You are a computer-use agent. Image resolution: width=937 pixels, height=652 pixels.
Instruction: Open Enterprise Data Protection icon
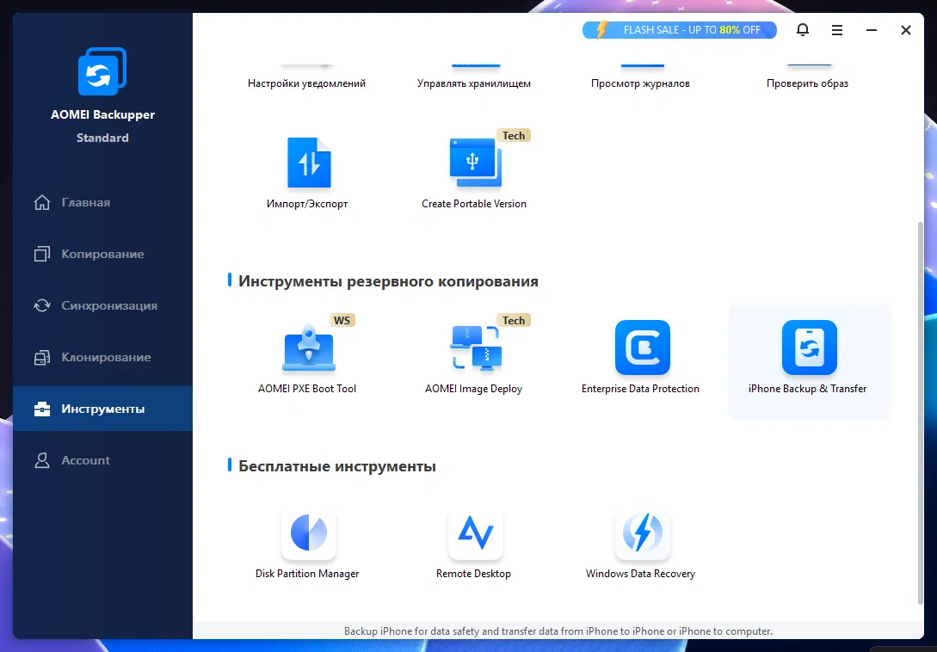[643, 348]
